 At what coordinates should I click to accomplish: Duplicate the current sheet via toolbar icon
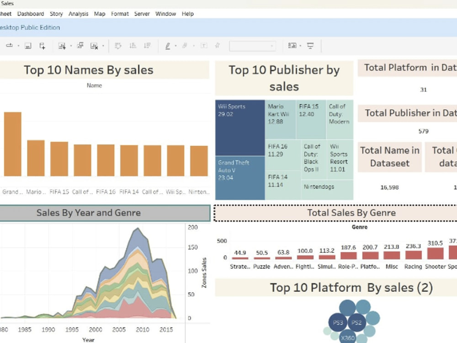pyautogui.click(x=80, y=46)
